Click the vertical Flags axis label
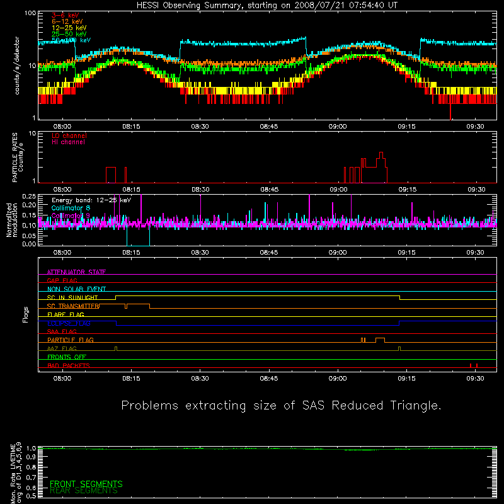This screenshot has height=504, width=504. tap(25, 314)
